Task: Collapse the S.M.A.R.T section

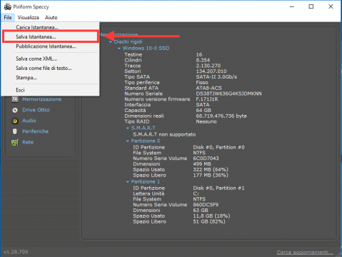Action: (x=128, y=128)
